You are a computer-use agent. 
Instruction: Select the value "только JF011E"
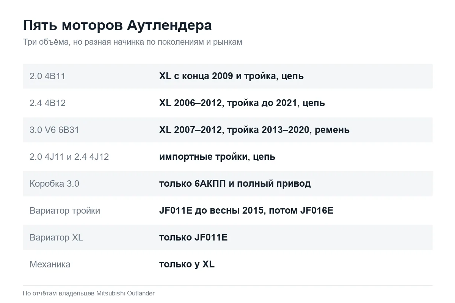pyautogui.click(x=193, y=237)
